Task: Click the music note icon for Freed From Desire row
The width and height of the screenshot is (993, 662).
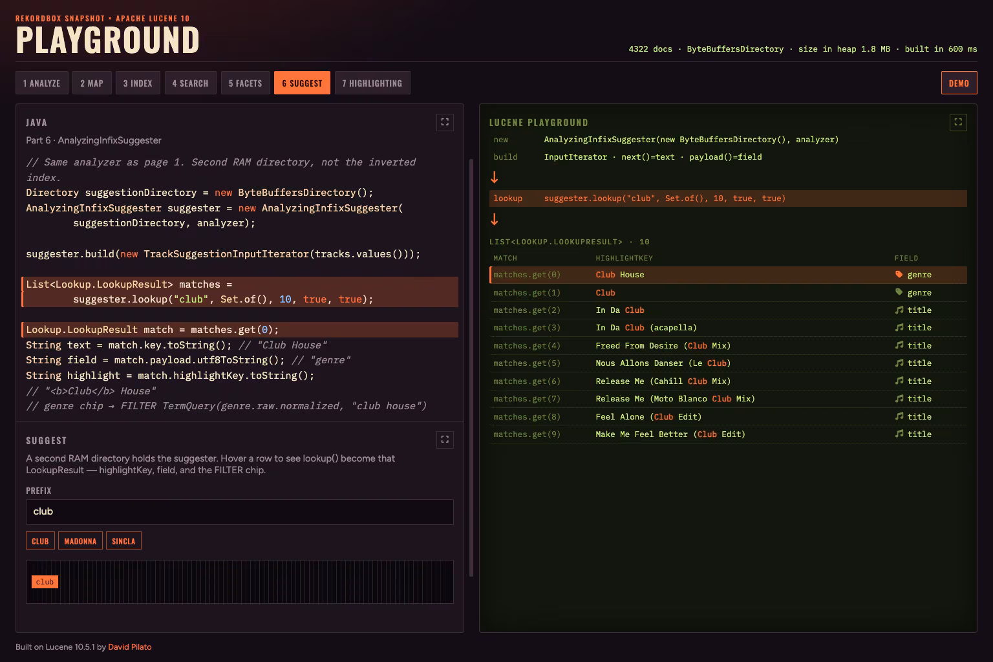Action: [899, 345]
